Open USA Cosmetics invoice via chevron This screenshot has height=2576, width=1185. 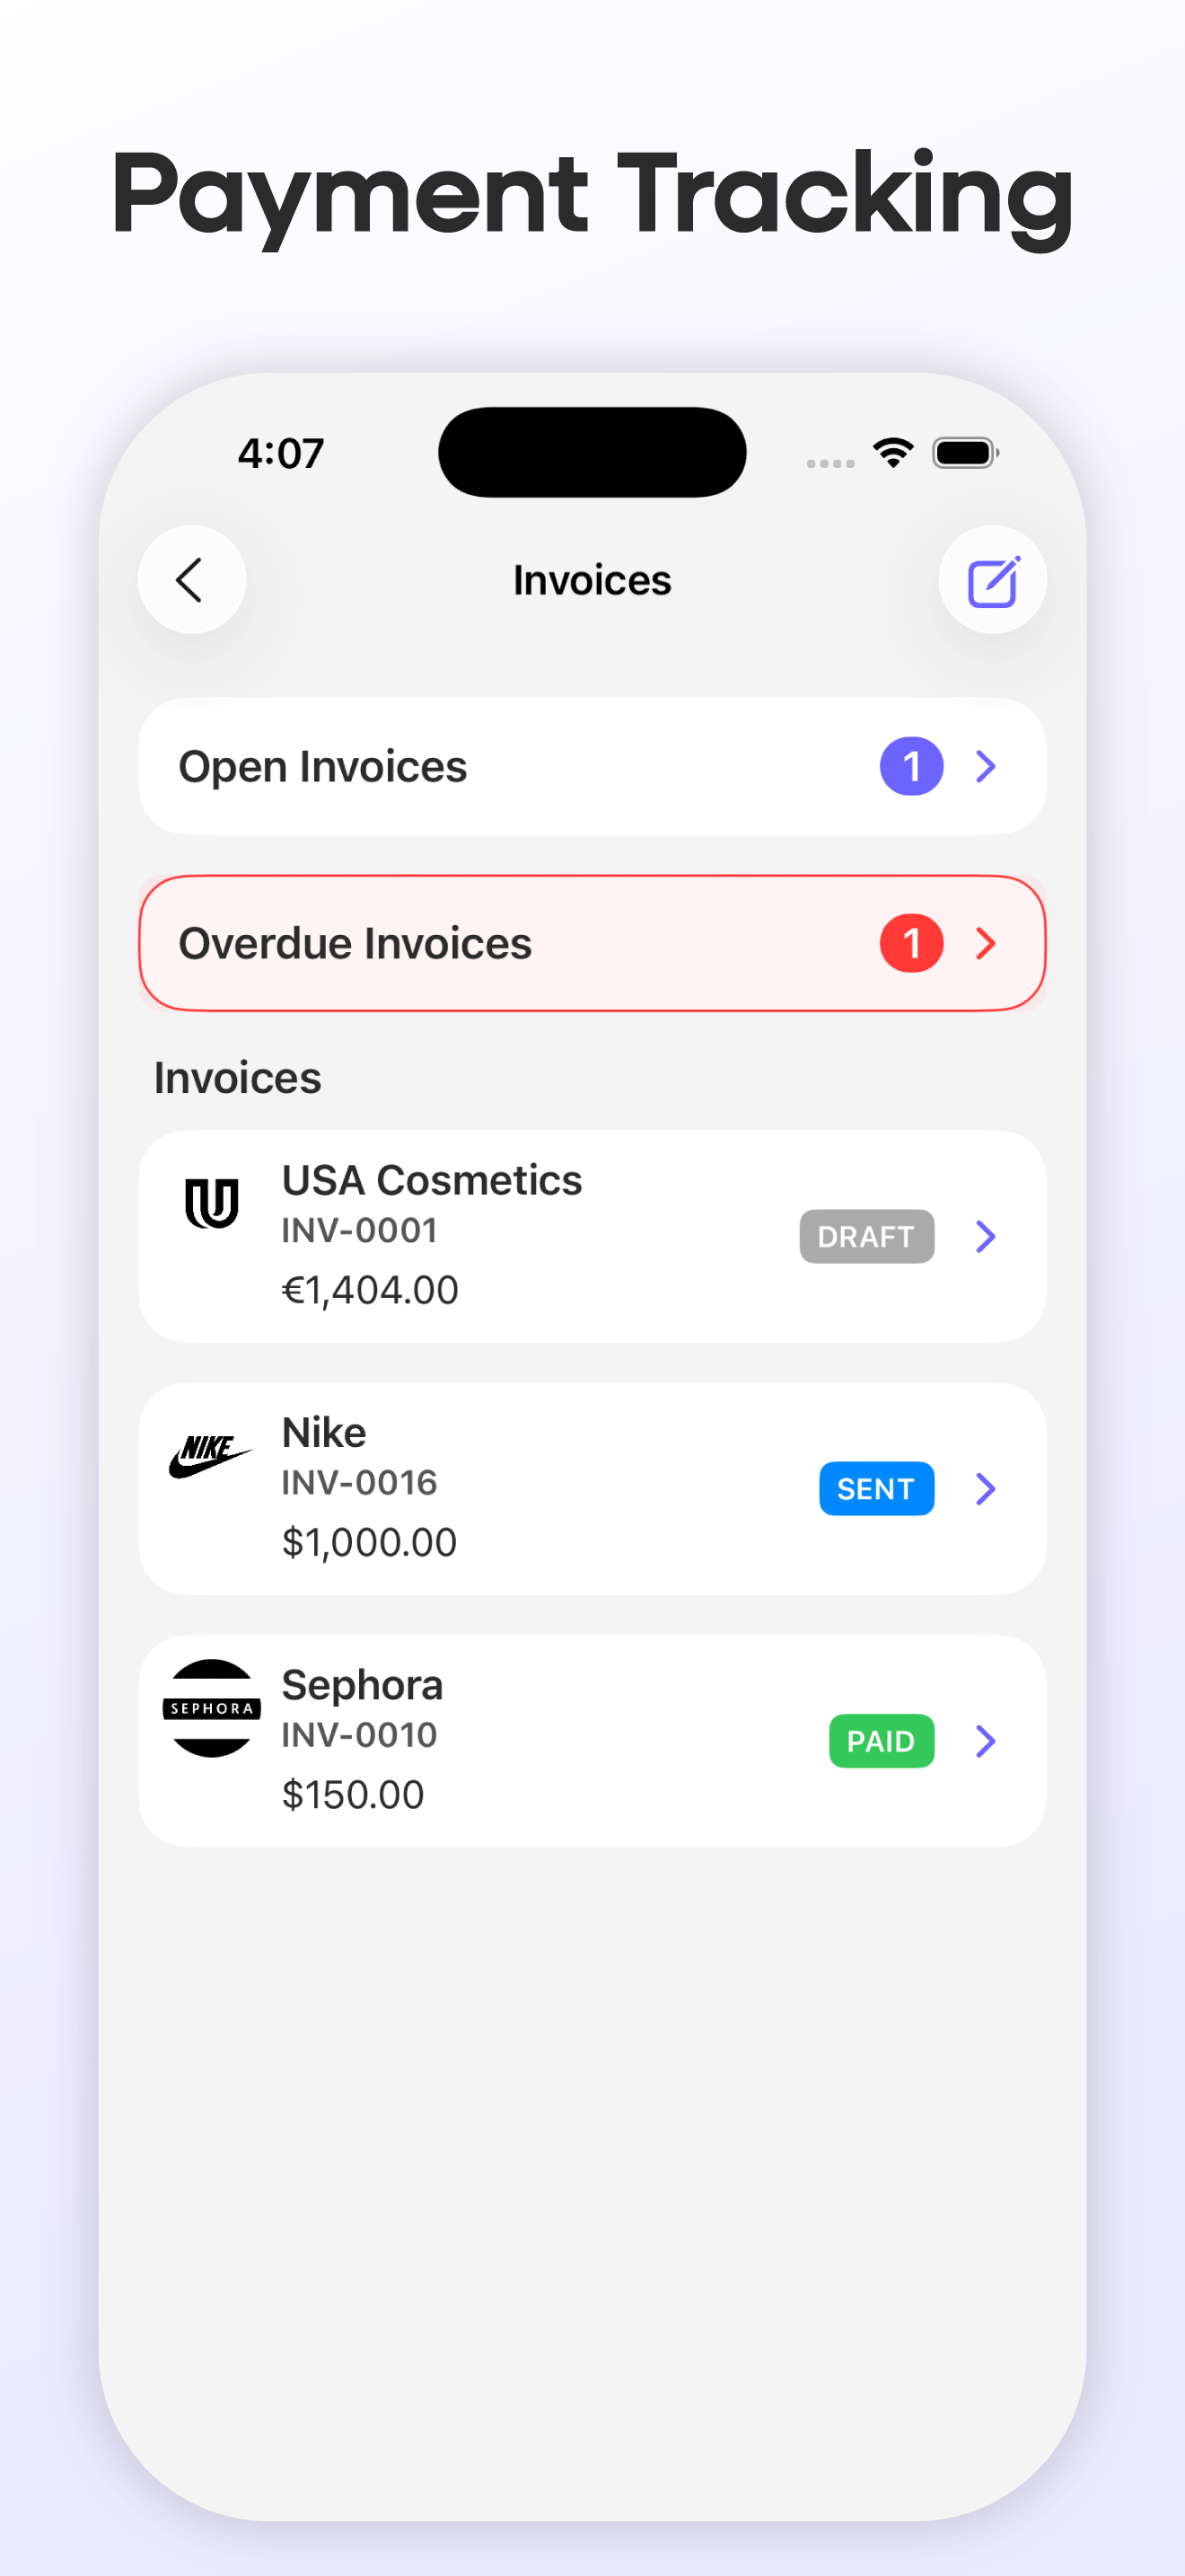click(x=987, y=1237)
